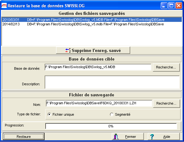The width and height of the screenshot is (184, 142).
Task: Choose the Segmenté file type option
Action: [112, 114]
